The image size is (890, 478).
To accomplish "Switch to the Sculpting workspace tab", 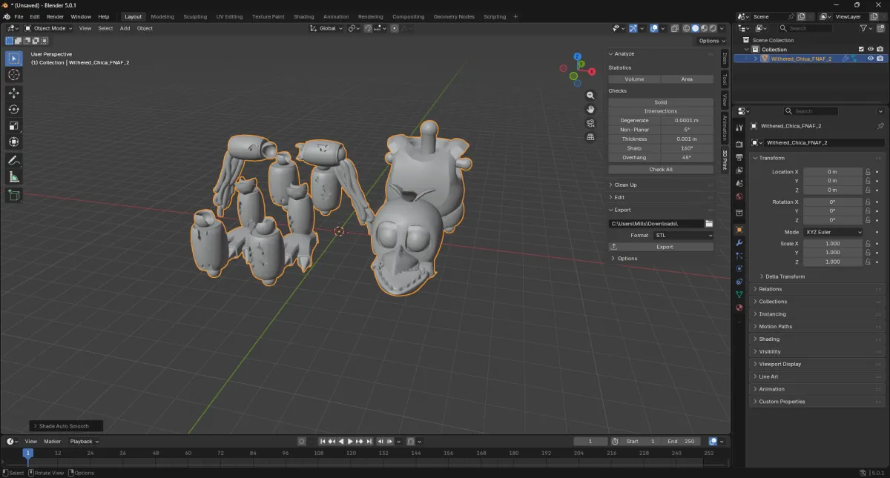I will point(195,16).
